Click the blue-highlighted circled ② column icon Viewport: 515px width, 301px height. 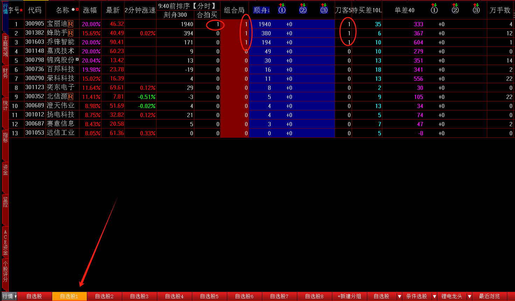(x=303, y=10)
